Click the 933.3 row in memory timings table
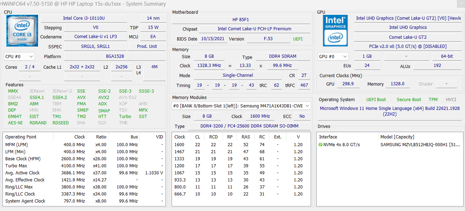 point(241,180)
